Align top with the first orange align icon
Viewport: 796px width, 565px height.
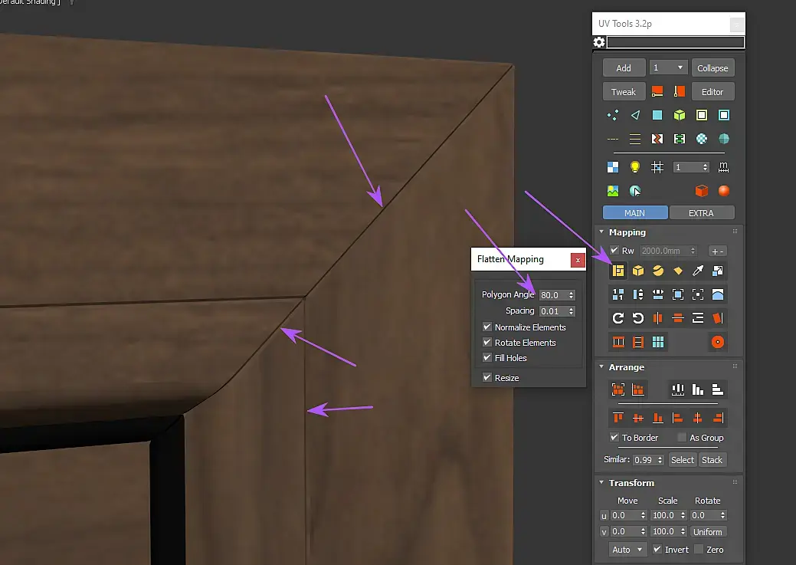[x=617, y=418]
